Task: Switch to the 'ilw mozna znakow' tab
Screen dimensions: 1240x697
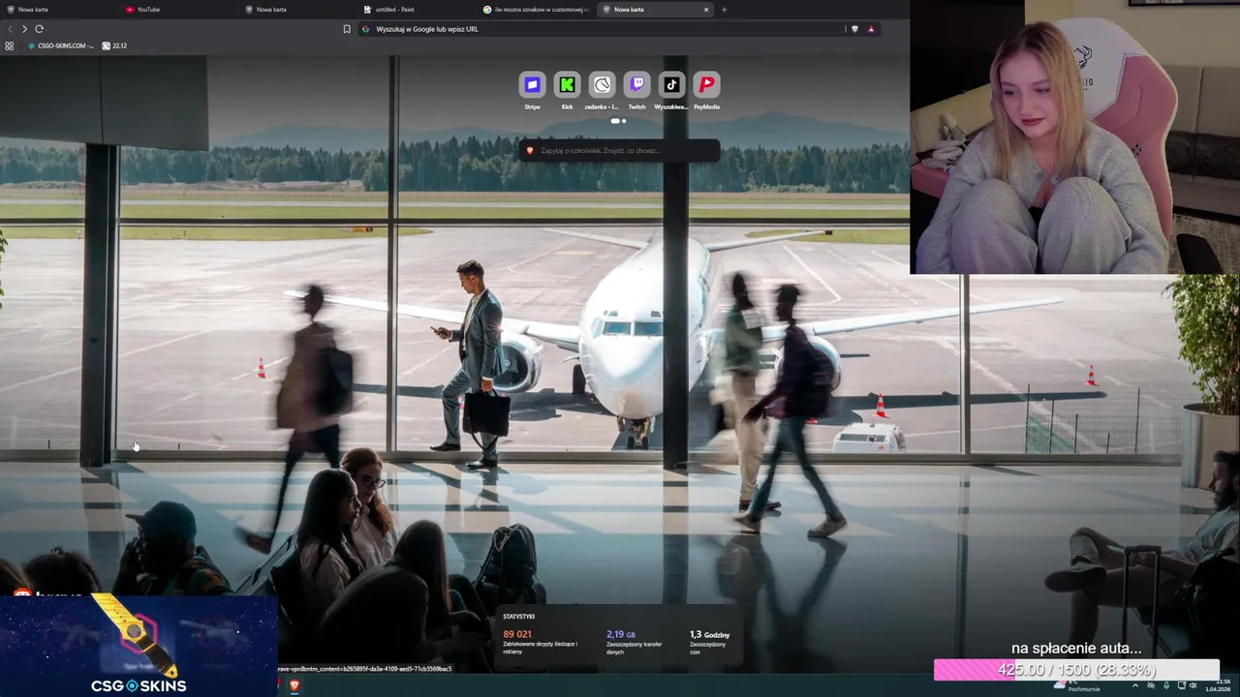Action: coord(535,10)
